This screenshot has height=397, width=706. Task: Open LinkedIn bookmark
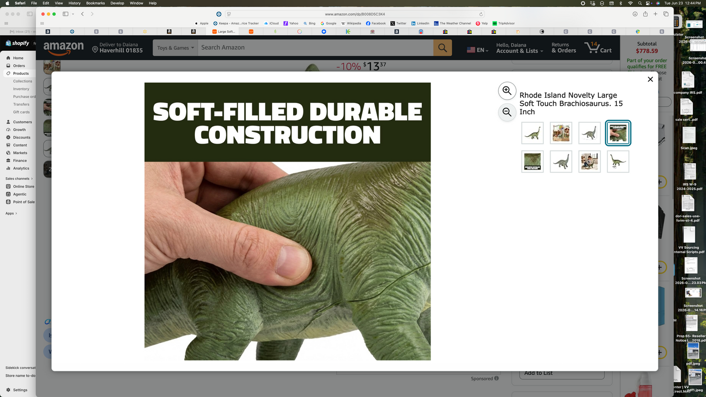(x=420, y=23)
